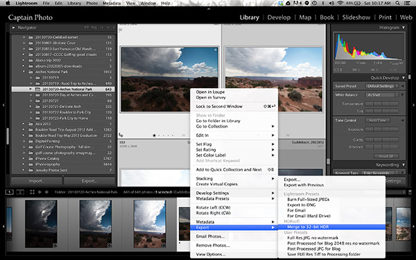Click the Adobe menu bar icon
Viewport: 416px width, 260px height.
coord(297,3)
